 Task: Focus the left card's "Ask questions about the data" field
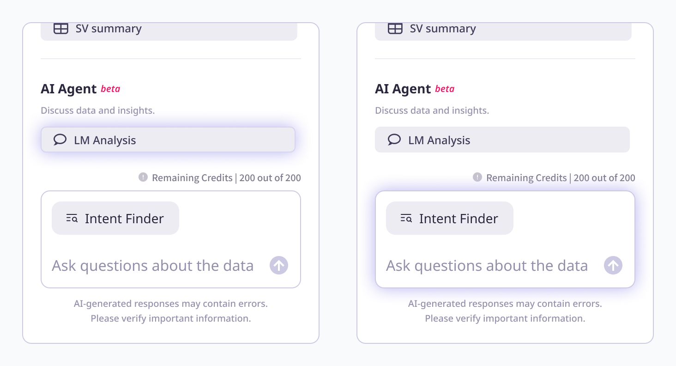tap(153, 266)
